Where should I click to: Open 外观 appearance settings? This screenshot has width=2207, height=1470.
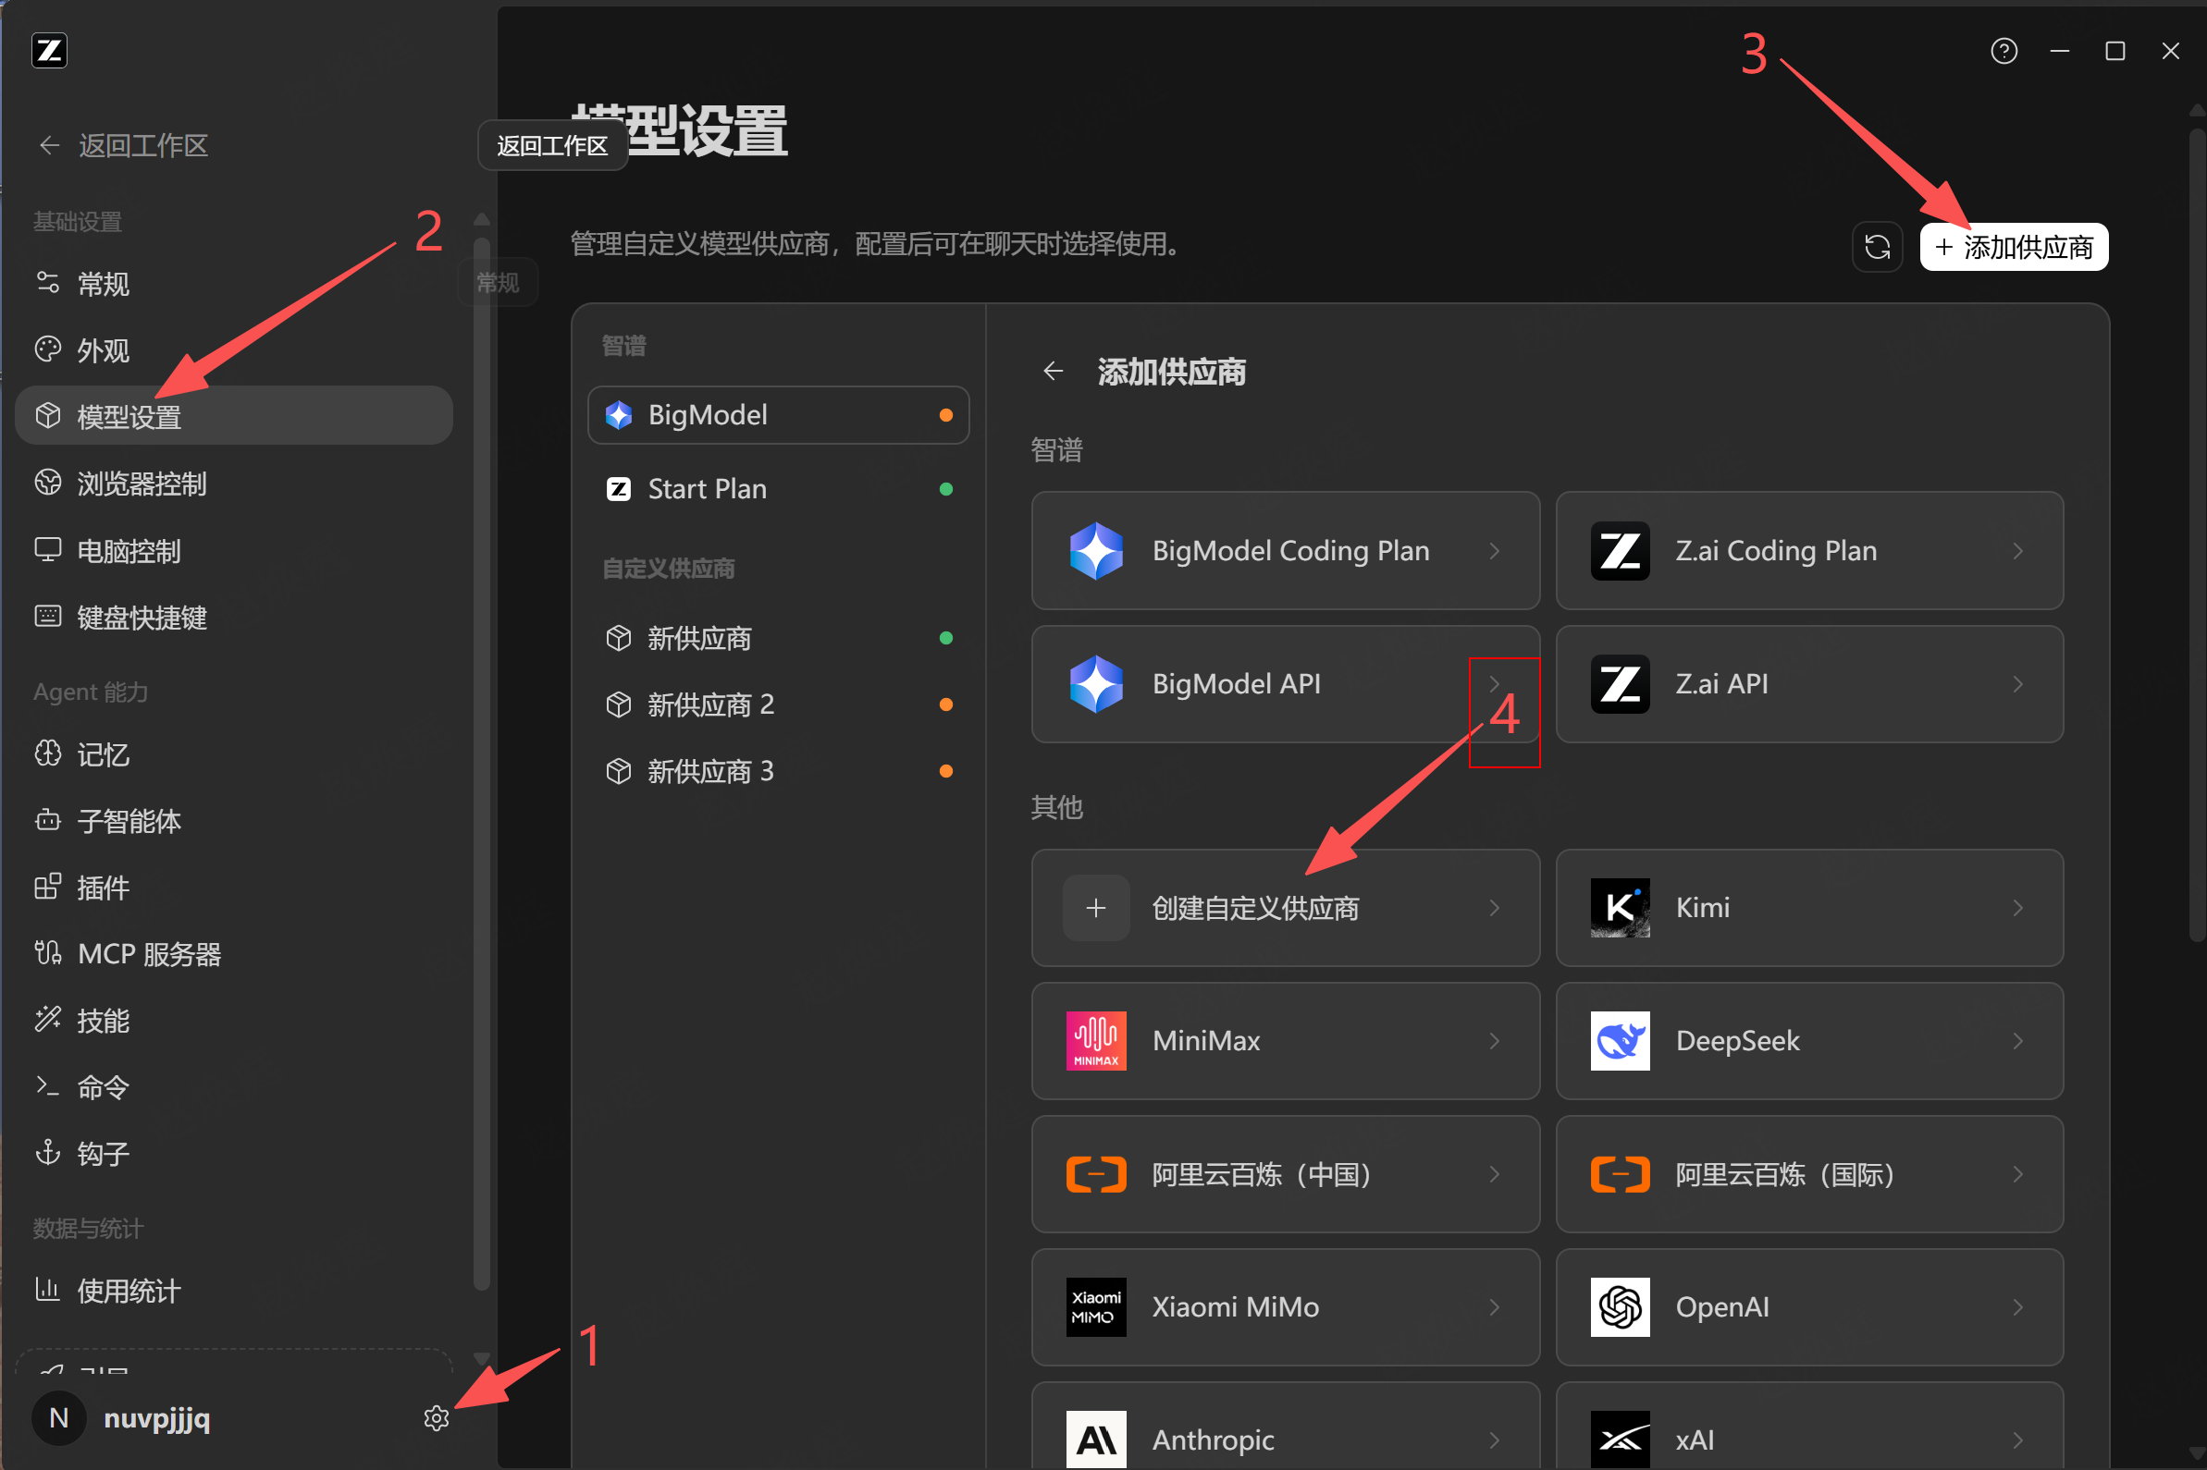pos(233,349)
